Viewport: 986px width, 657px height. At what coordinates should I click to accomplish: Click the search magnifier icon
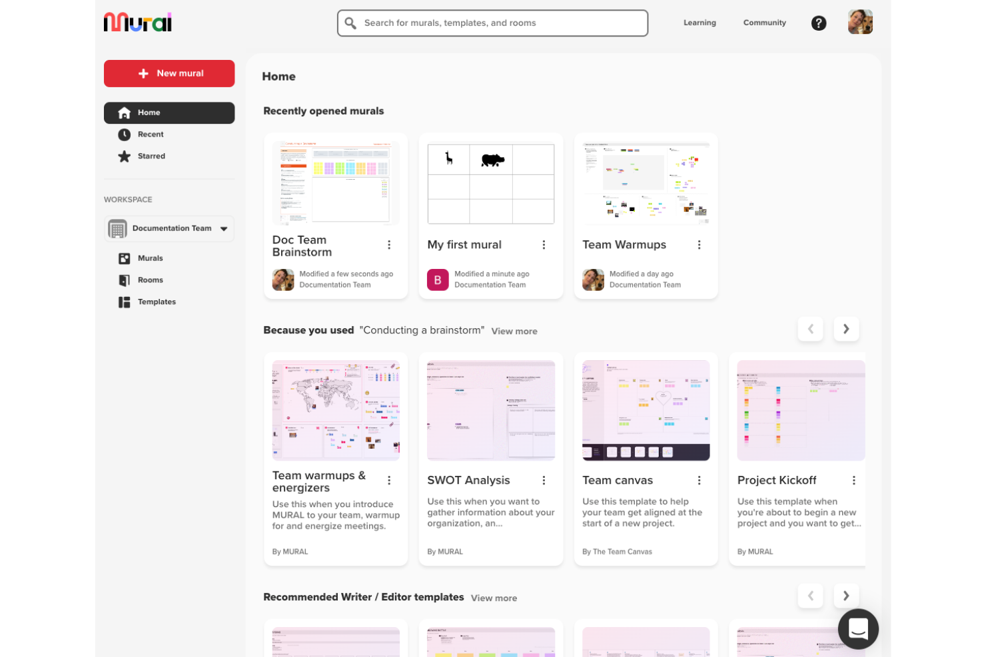click(x=350, y=23)
